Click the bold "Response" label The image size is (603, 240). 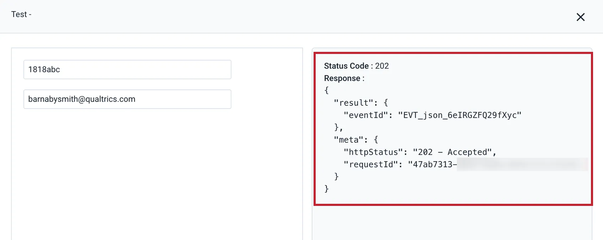pyautogui.click(x=342, y=78)
